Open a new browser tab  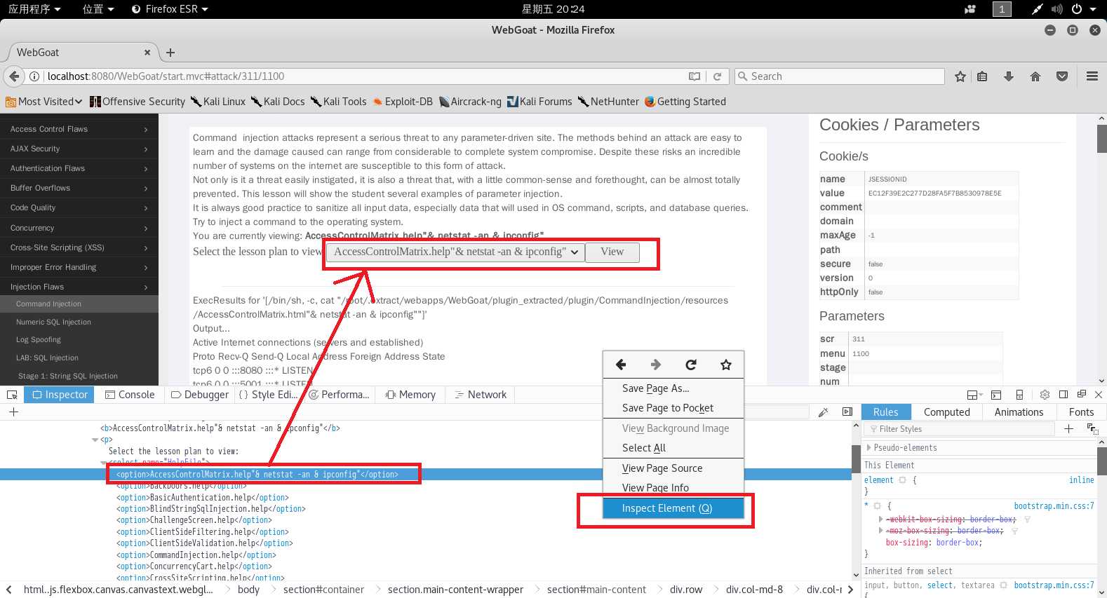tap(170, 53)
